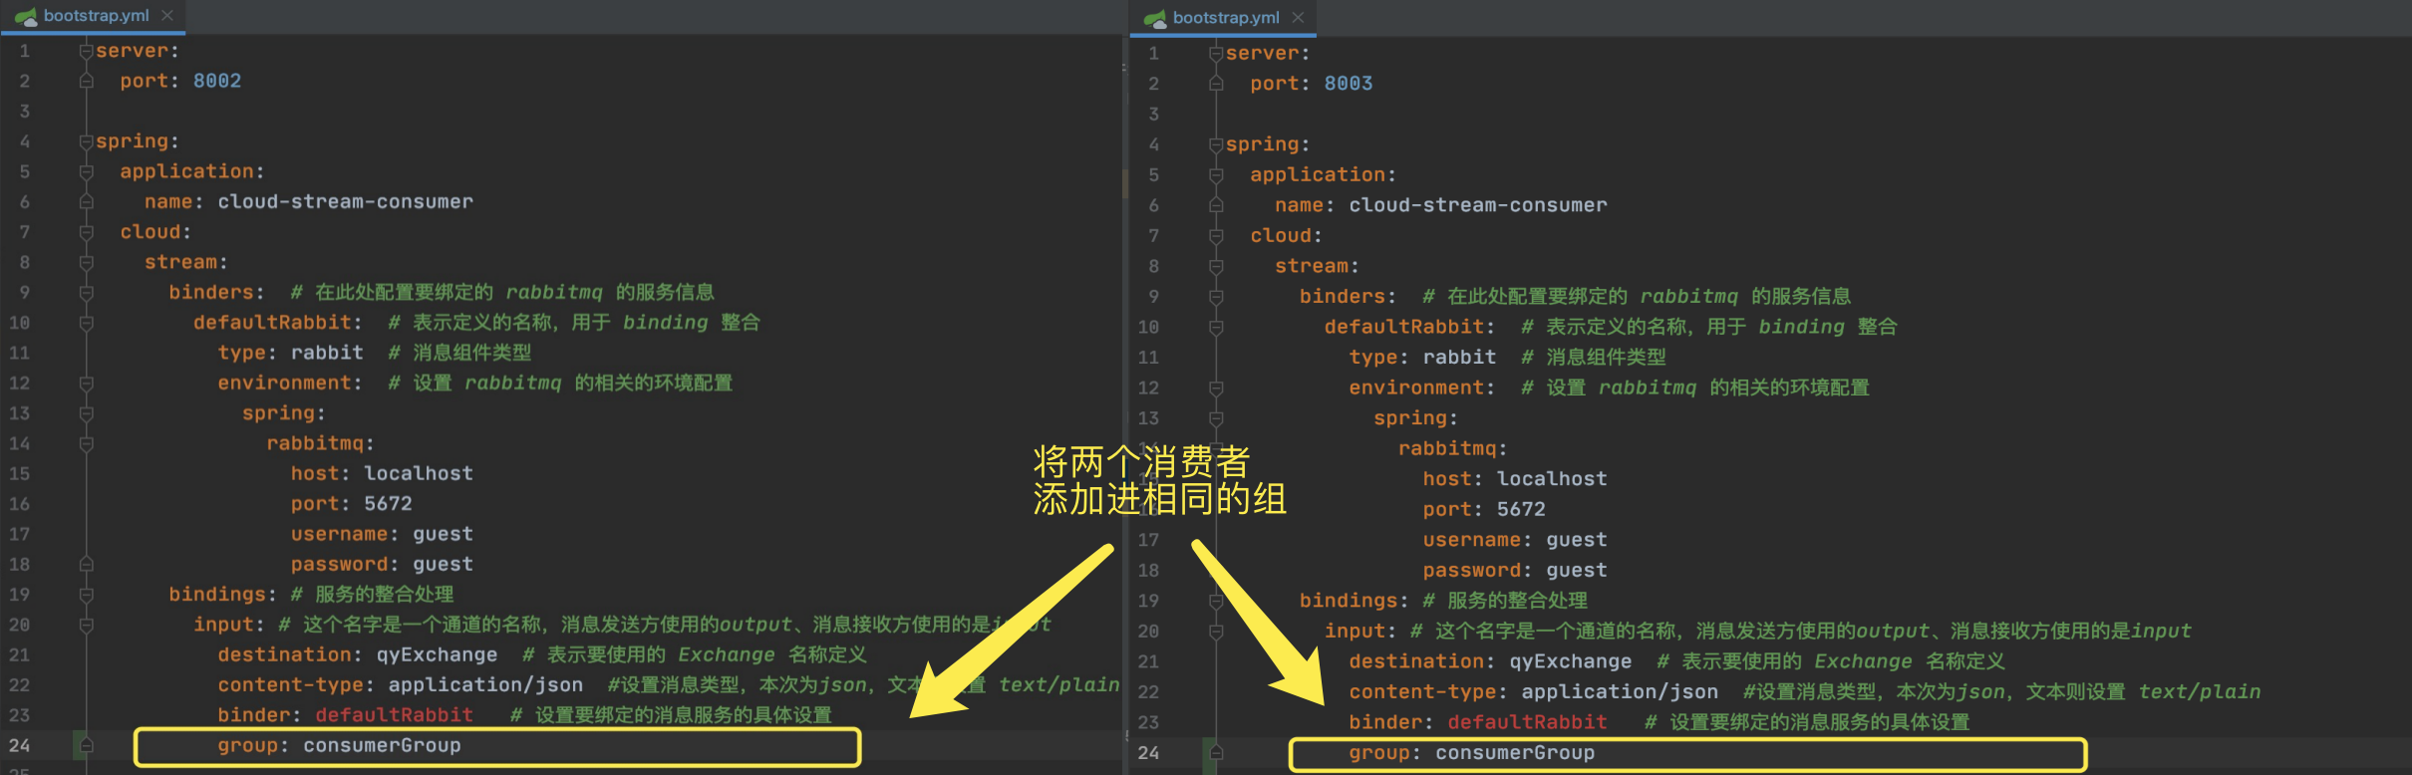Screen dimensions: 2412x775
Task: Click username guest in right editor
Action: point(1577,540)
